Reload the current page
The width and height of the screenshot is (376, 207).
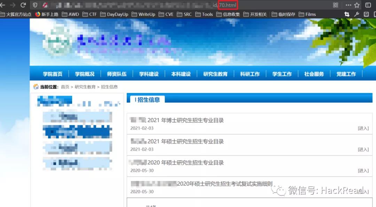tap(23, 5)
